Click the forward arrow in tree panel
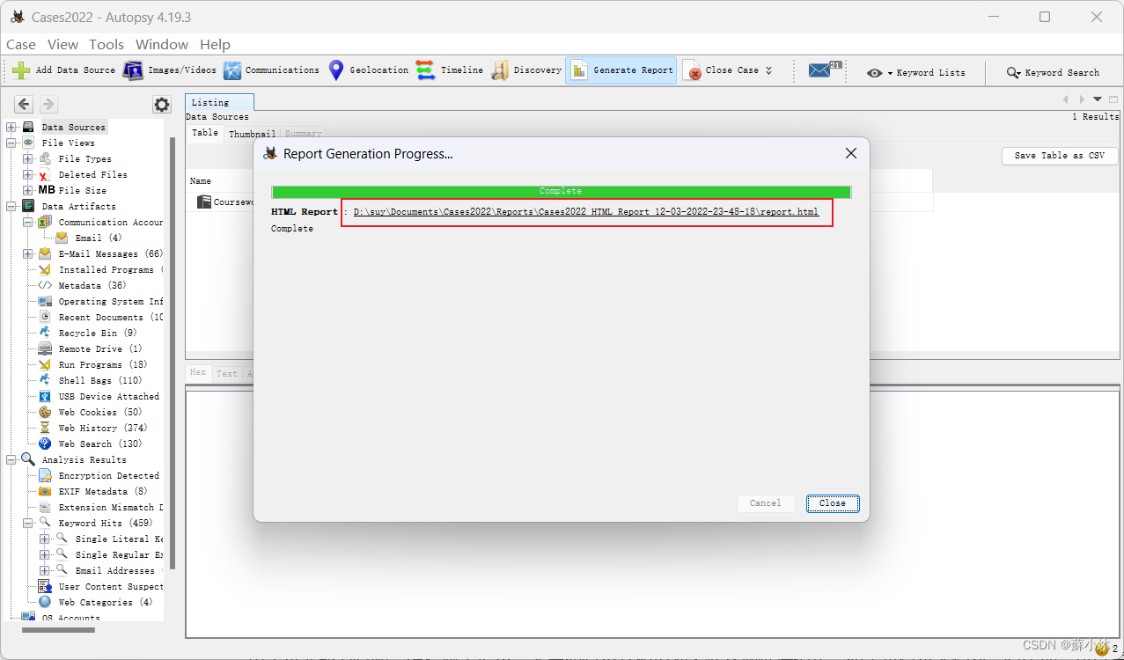1124x660 pixels. click(48, 105)
